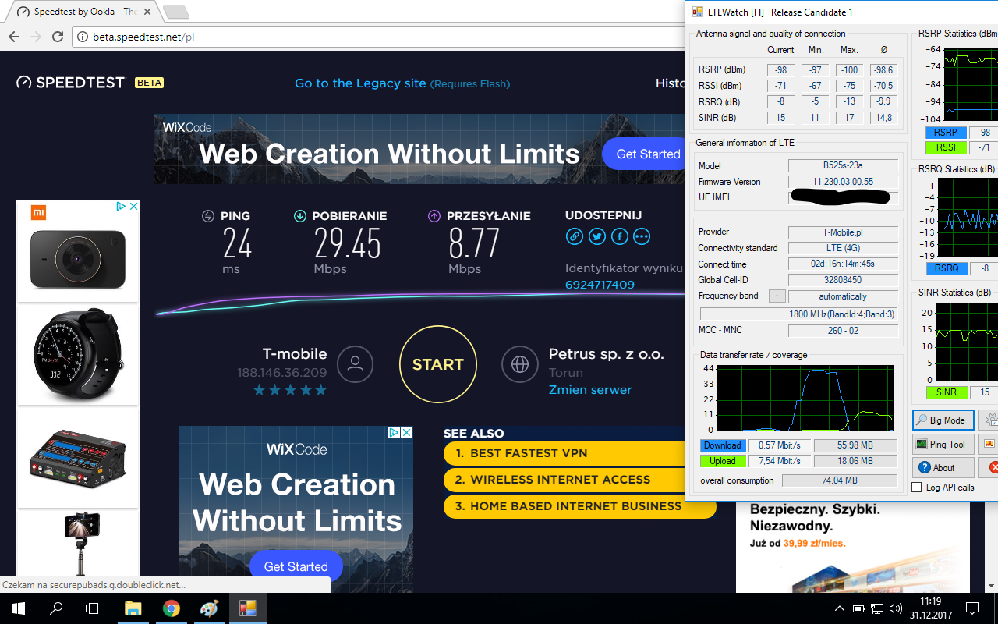Switch to Chrome via taskbar icon

click(171, 608)
